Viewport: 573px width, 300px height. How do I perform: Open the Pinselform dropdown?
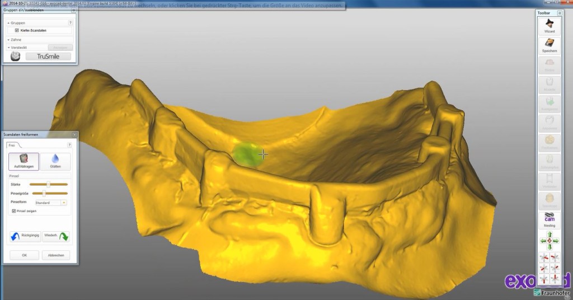click(x=64, y=202)
